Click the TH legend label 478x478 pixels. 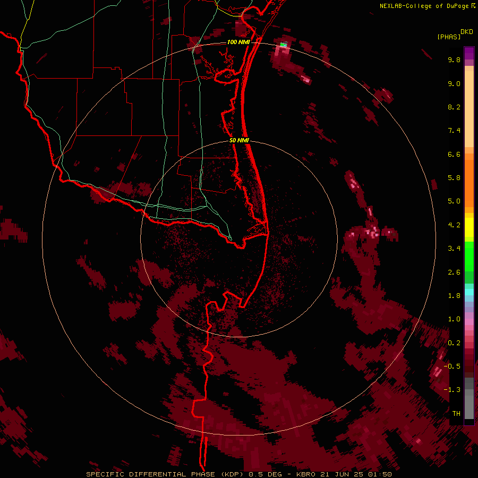coord(456,414)
